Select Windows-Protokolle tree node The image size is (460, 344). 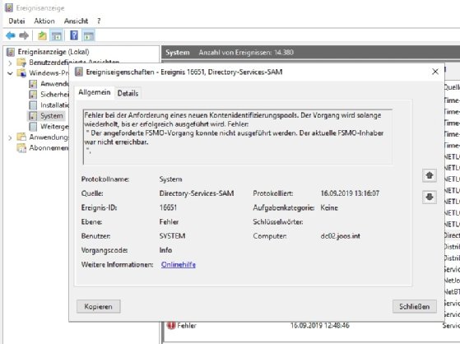(49, 72)
